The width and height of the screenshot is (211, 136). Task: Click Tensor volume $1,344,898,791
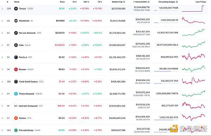coord(142,7)
